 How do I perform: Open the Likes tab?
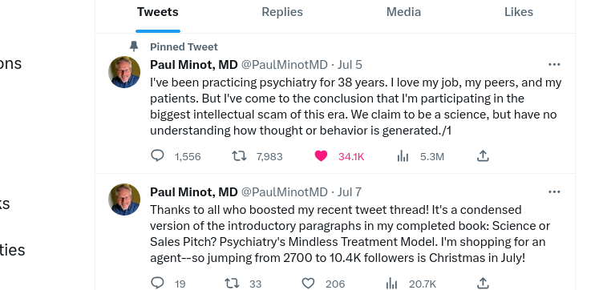[x=518, y=12]
